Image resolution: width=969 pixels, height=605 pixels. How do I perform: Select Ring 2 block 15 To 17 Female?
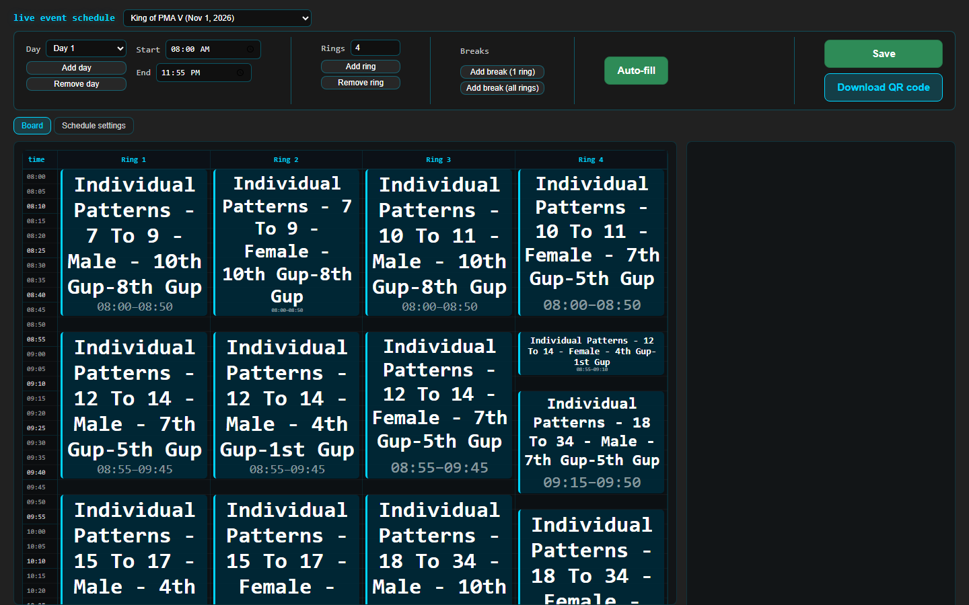click(x=287, y=550)
